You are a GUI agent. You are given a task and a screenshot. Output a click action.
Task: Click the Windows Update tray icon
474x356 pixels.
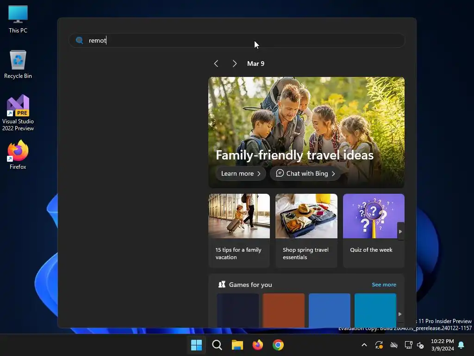point(379,345)
